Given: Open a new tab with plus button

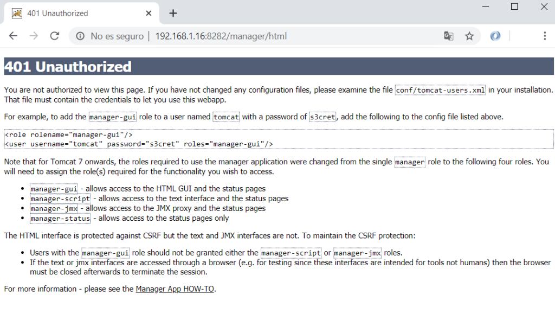Looking at the screenshot, I should click(173, 14).
